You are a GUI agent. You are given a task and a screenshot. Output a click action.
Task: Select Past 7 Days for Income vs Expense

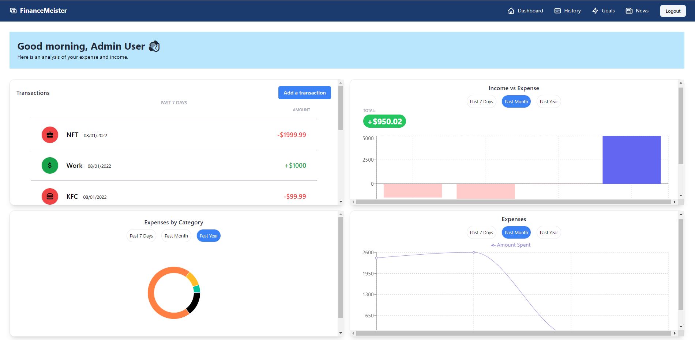[481, 101]
